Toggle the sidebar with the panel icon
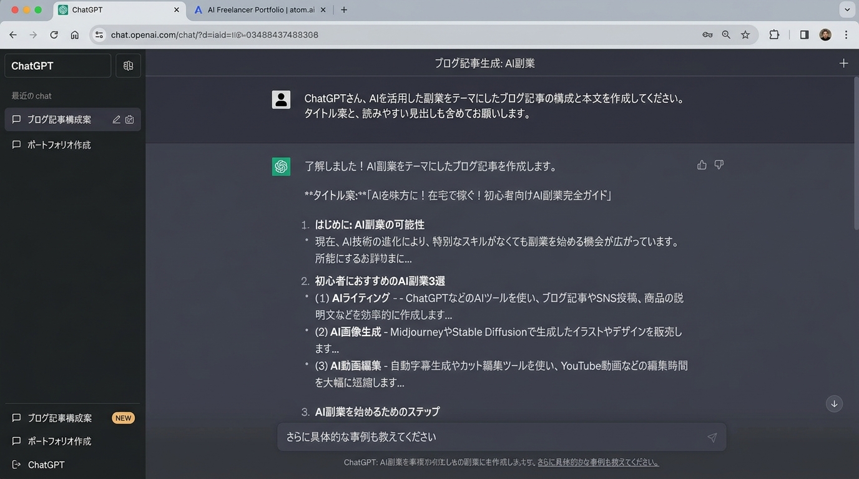859x479 pixels. tap(128, 65)
